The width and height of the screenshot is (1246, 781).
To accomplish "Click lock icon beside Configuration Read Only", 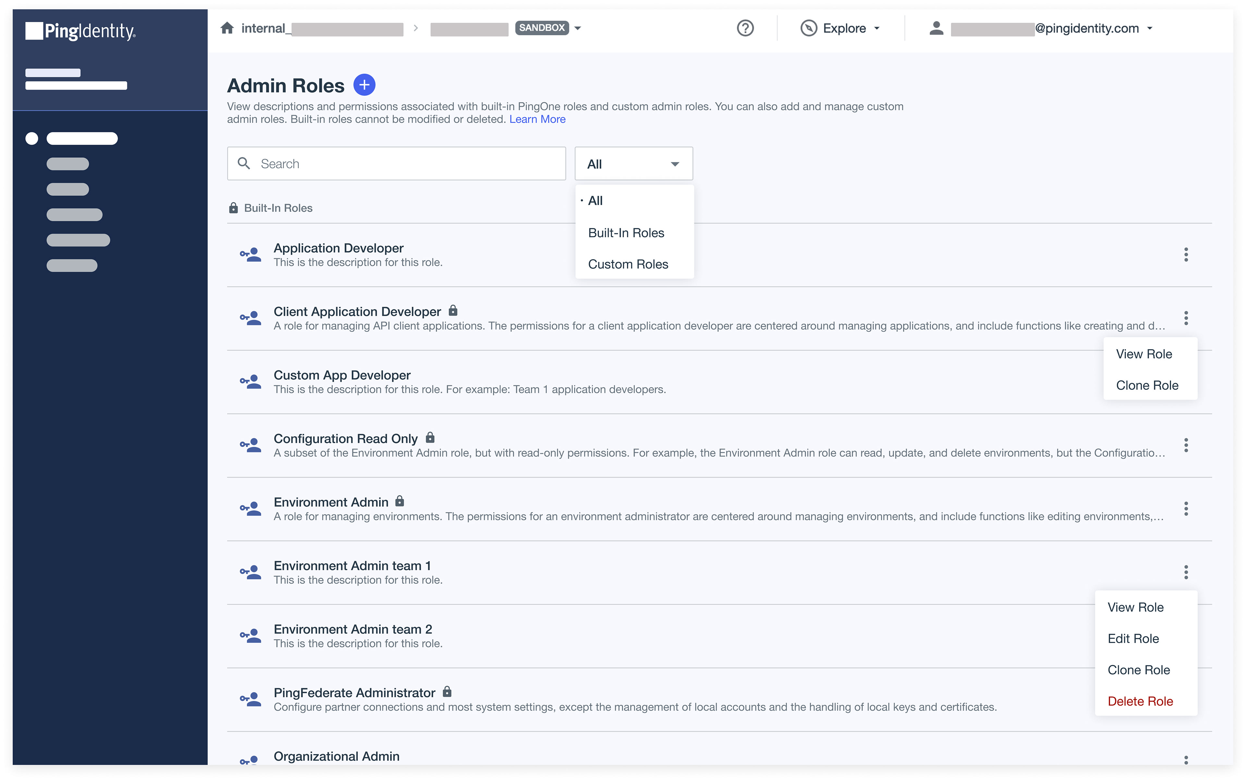I will tap(430, 438).
